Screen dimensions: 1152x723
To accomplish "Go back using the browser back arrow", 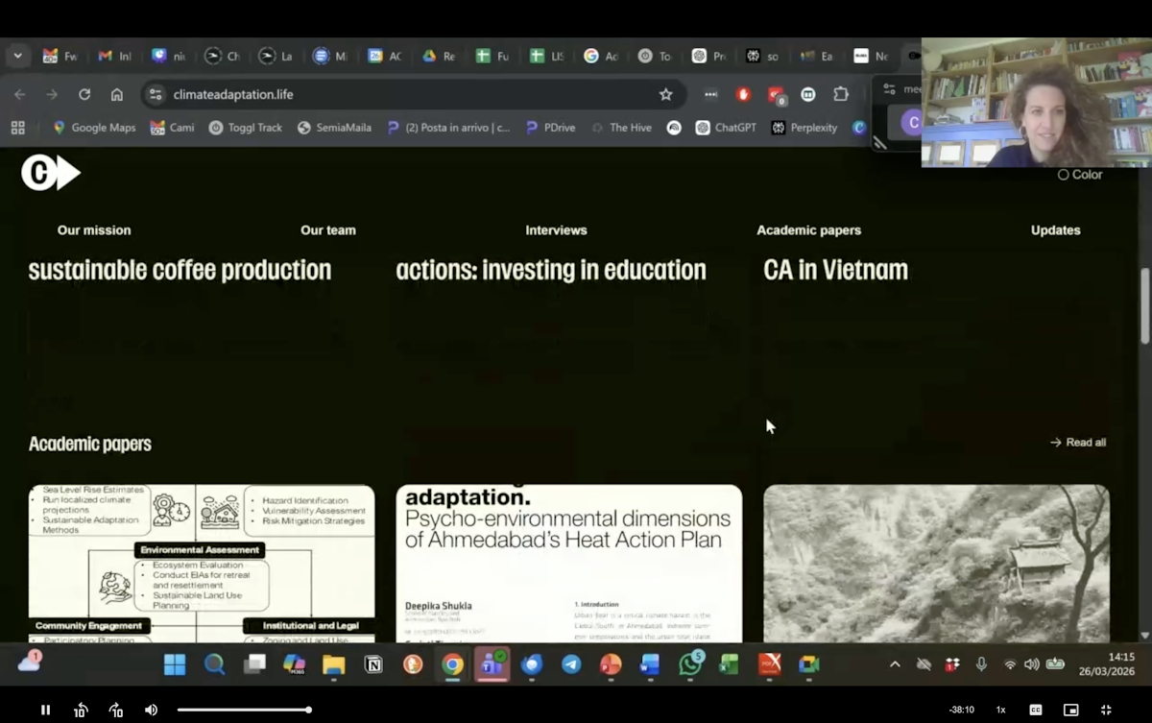I will click(x=20, y=94).
